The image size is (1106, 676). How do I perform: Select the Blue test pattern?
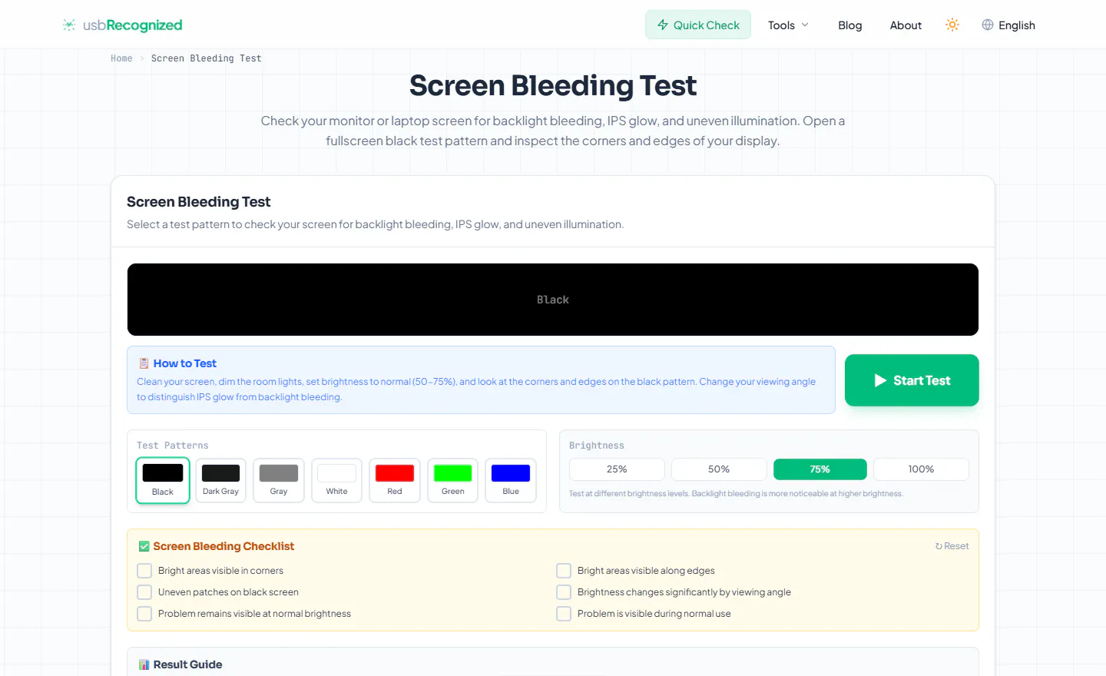(511, 481)
